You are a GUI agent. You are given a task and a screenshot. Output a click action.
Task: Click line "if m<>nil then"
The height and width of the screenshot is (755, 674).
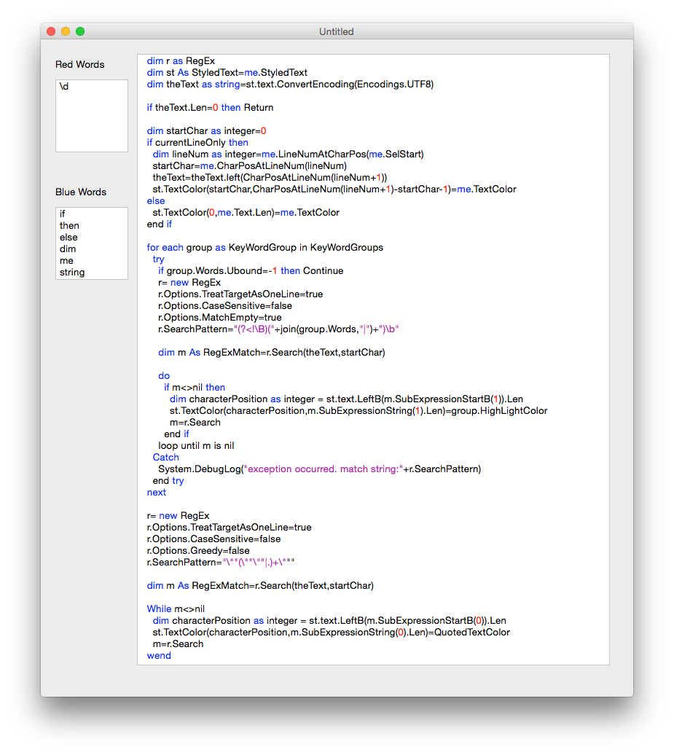[195, 388]
